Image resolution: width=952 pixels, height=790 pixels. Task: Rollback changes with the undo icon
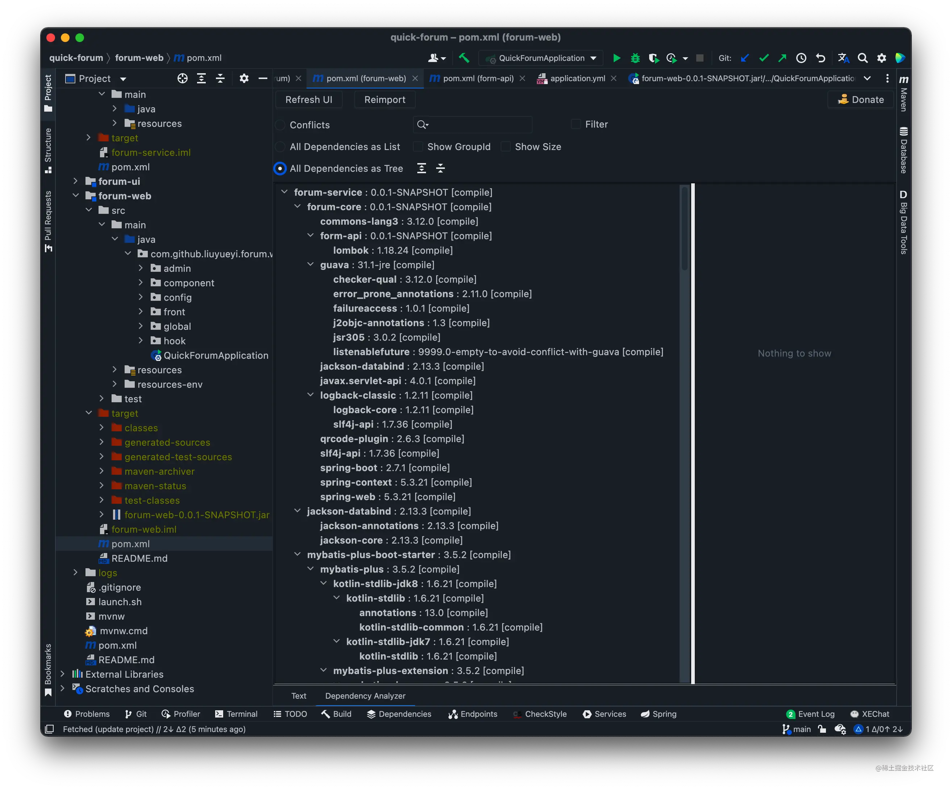(x=820, y=58)
